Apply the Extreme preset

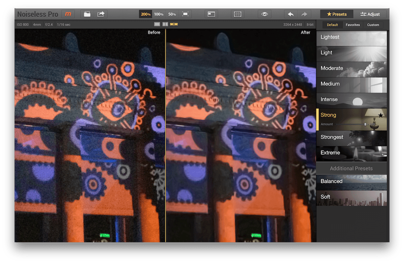point(351,153)
